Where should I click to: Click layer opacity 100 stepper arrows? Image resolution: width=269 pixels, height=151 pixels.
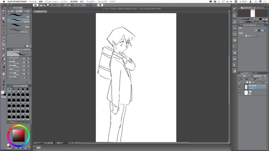tap(267, 76)
